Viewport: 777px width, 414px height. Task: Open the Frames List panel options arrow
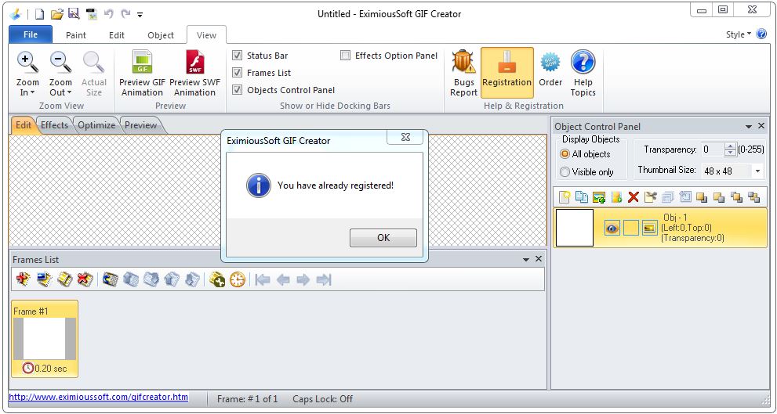[x=526, y=259]
